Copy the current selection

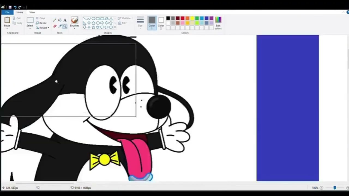[17, 23]
